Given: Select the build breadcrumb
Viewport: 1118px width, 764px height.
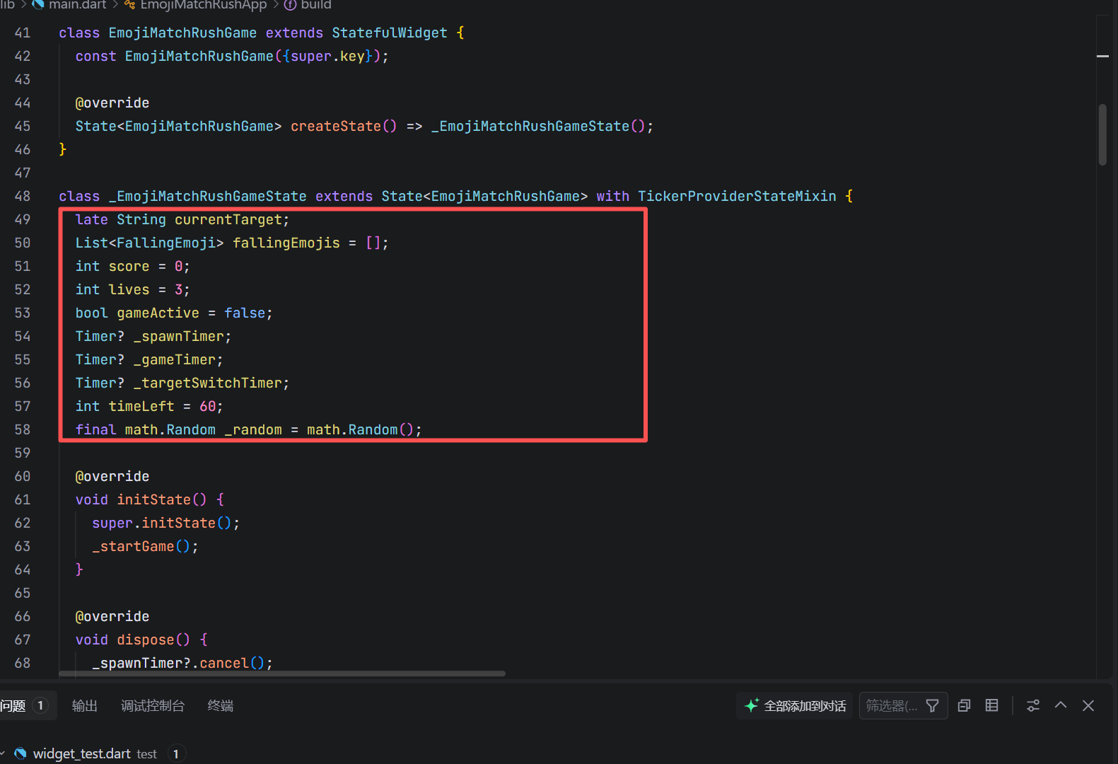Looking at the screenshot, I should coord(315,4).
